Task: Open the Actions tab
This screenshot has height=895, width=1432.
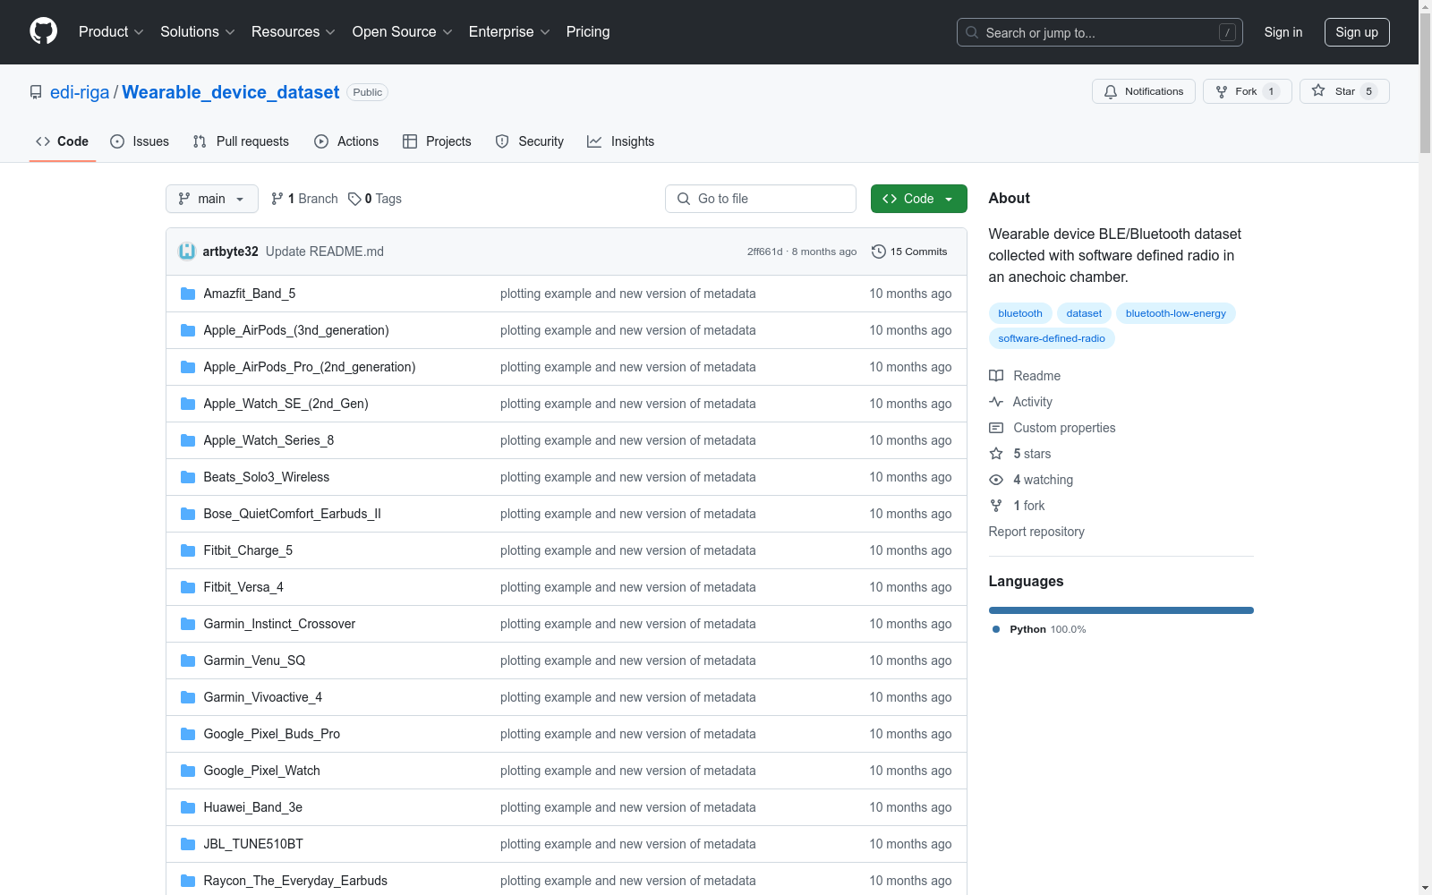Action: pyautogui.click(x=346, y=141)
